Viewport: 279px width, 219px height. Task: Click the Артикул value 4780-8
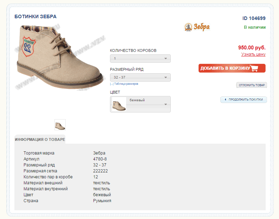(100, 159)
